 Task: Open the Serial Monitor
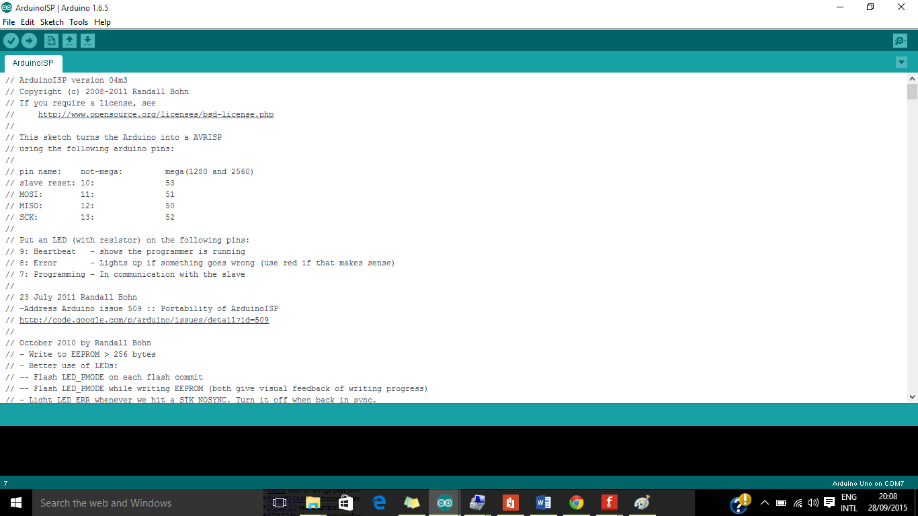pos(900,41)
